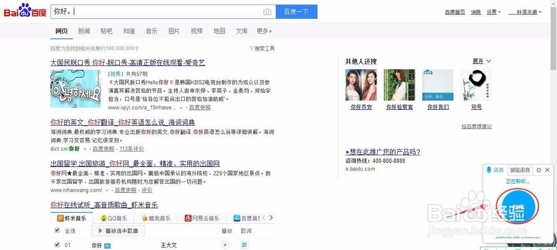
Task: Switch to the 文库 tab
Action: click(x=242, y=31)
